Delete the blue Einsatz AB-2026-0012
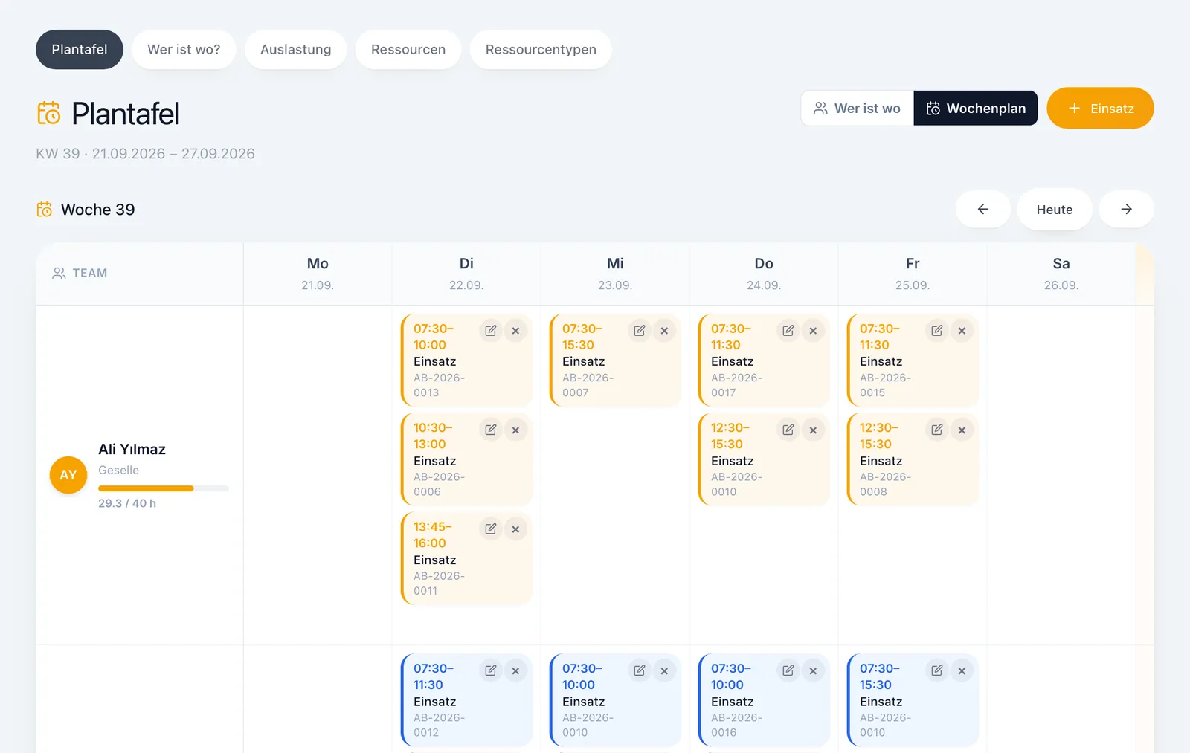 [515, 670]
